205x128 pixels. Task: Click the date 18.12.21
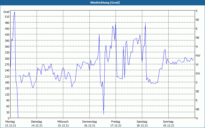tap(142, 126)
